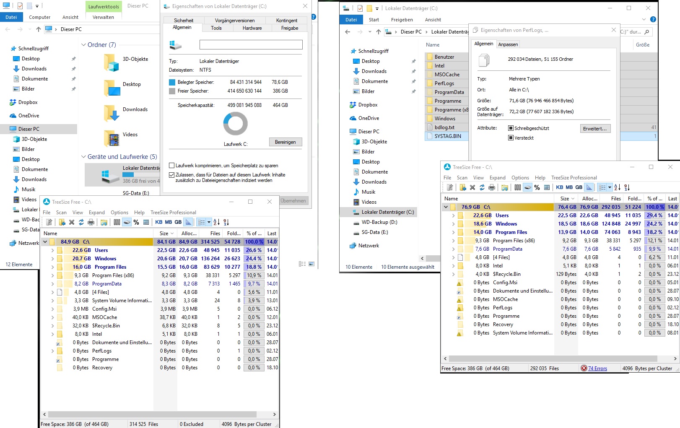Screen dimensions: 680x428
Task: Select SYSTAG.BIN file in C: Explorer list
Action: [x=447, y=136]
